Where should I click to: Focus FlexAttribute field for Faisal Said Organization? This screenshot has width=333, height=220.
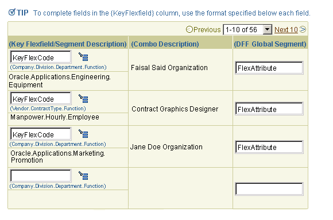tap(269, 68)
